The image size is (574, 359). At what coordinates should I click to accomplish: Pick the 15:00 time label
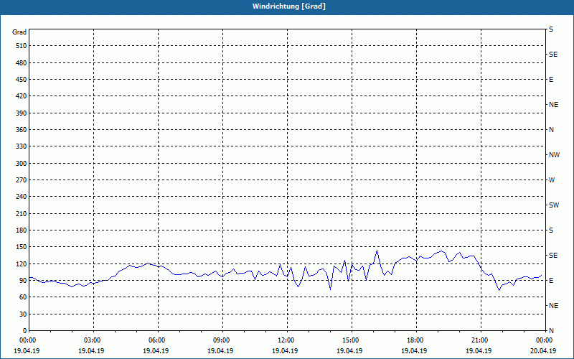pos(351,340)
